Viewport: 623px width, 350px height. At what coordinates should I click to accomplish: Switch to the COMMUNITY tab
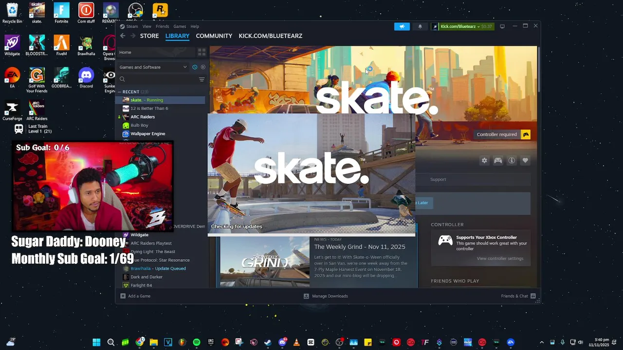click(214, 36)
